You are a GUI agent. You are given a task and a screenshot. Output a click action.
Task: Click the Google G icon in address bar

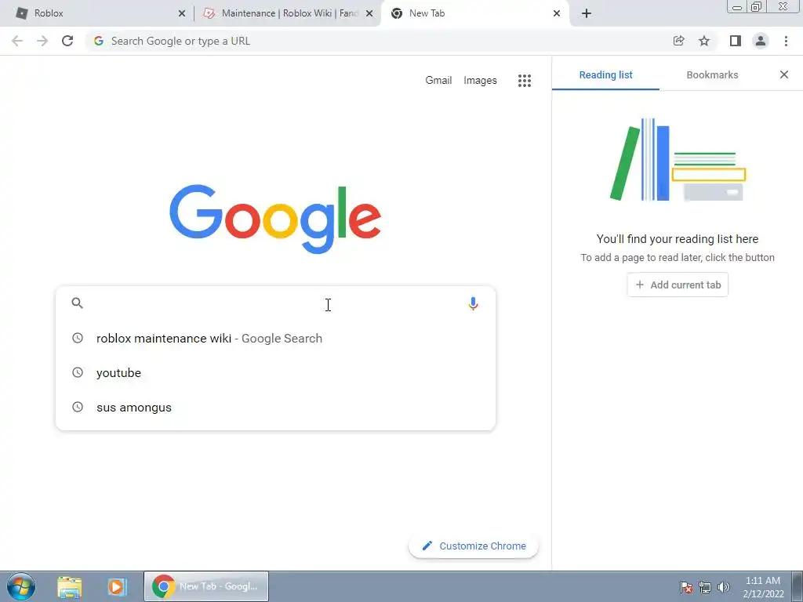[x=99, y=41]
